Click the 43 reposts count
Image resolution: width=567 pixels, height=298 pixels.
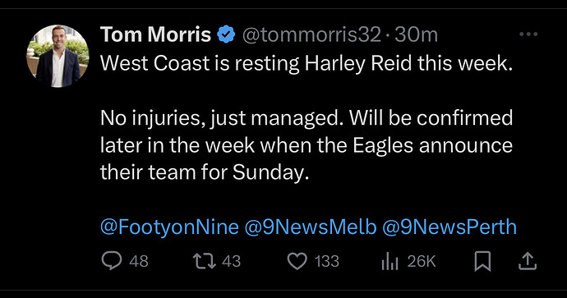click(x=232, y=261)
